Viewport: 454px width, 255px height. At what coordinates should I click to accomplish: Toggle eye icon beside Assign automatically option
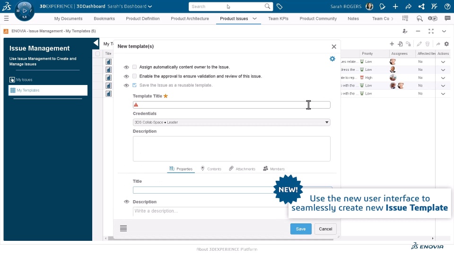126,67
